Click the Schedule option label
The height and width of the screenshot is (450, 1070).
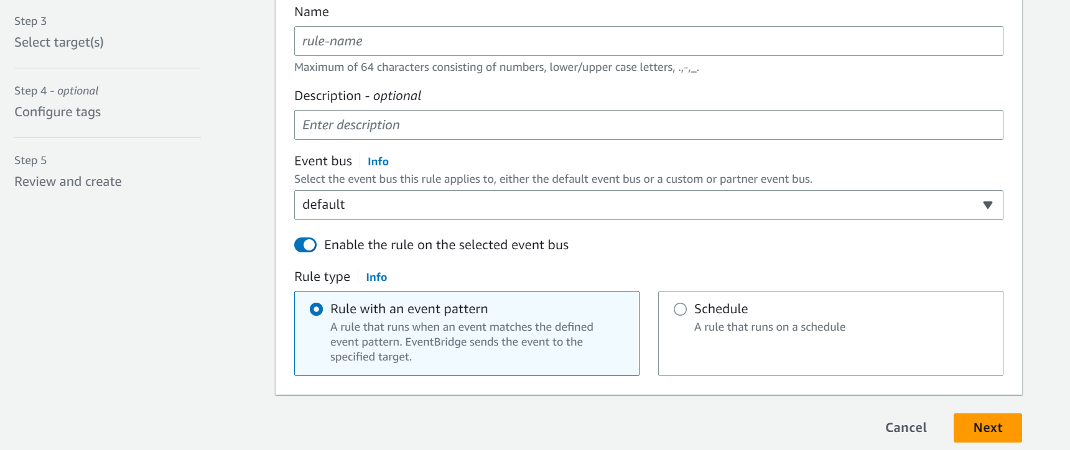pyautogui.click(x=721, y=309)
